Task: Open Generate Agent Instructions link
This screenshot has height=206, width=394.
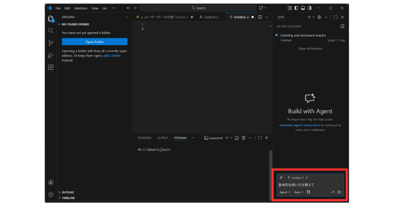Action: pyautogui.click(x=300, y=125)
